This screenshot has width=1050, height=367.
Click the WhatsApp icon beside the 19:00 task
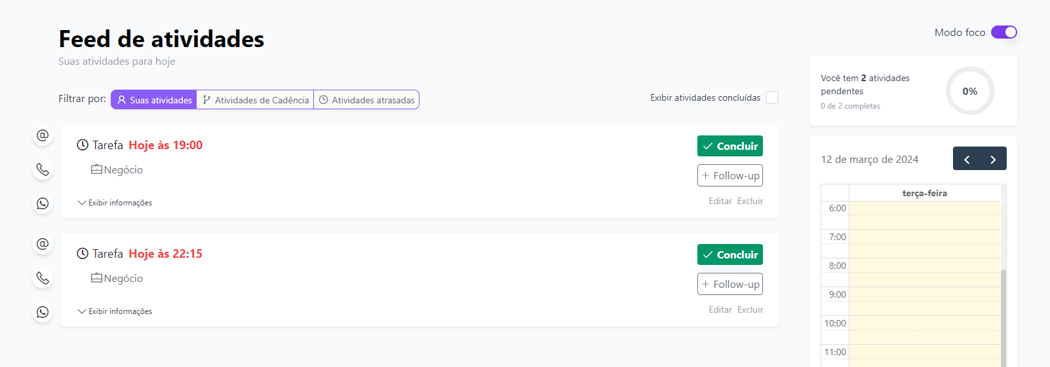43,204
